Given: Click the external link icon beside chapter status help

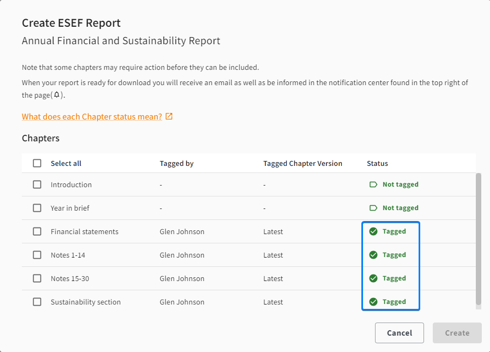Looking at the screenshot, I should [169, 116].
